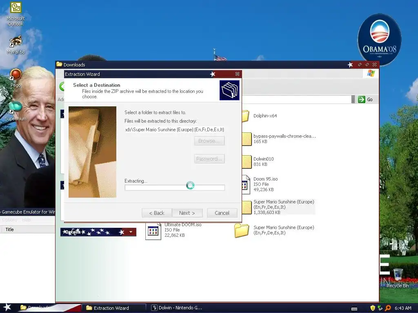Open the Options menu in Dolwin window

[10, 220]
